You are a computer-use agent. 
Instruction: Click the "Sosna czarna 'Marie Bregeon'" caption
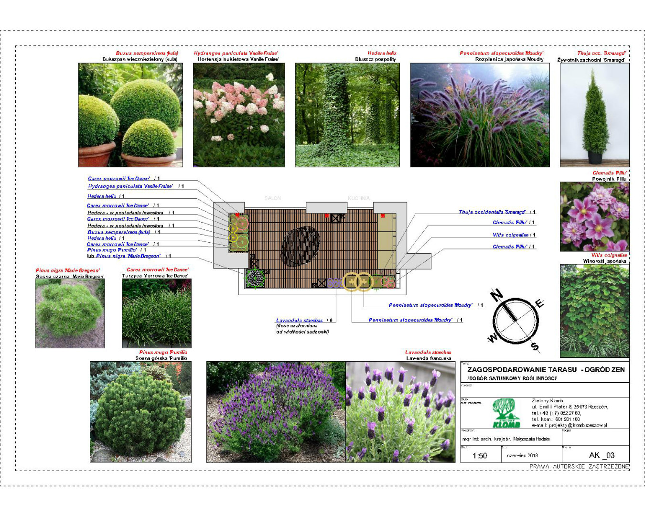click(70, 276)
